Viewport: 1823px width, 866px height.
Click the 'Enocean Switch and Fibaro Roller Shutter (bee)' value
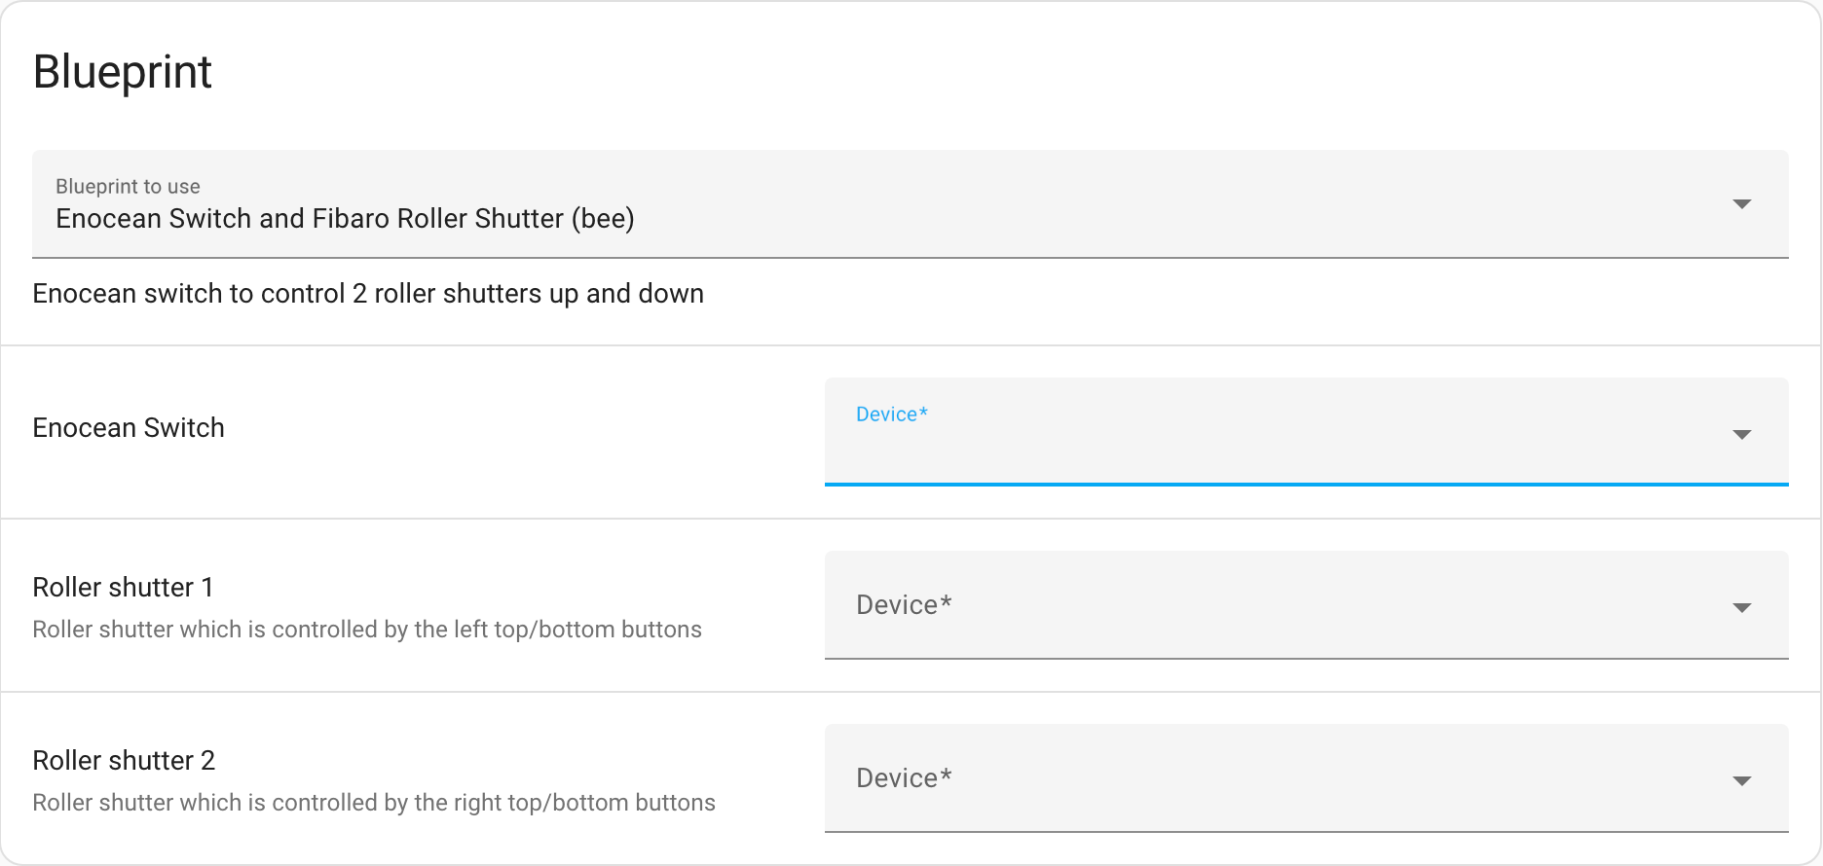tap(345, 219)
